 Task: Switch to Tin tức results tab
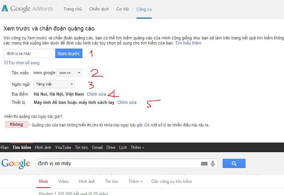pos(112,181)
